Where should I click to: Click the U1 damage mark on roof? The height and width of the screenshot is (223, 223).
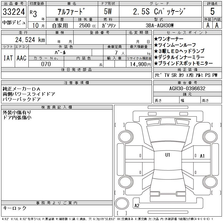(168, 155)
